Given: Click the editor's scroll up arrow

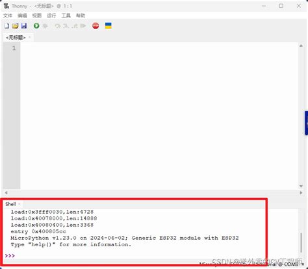Looking at the screenshot, I should 301,45.
